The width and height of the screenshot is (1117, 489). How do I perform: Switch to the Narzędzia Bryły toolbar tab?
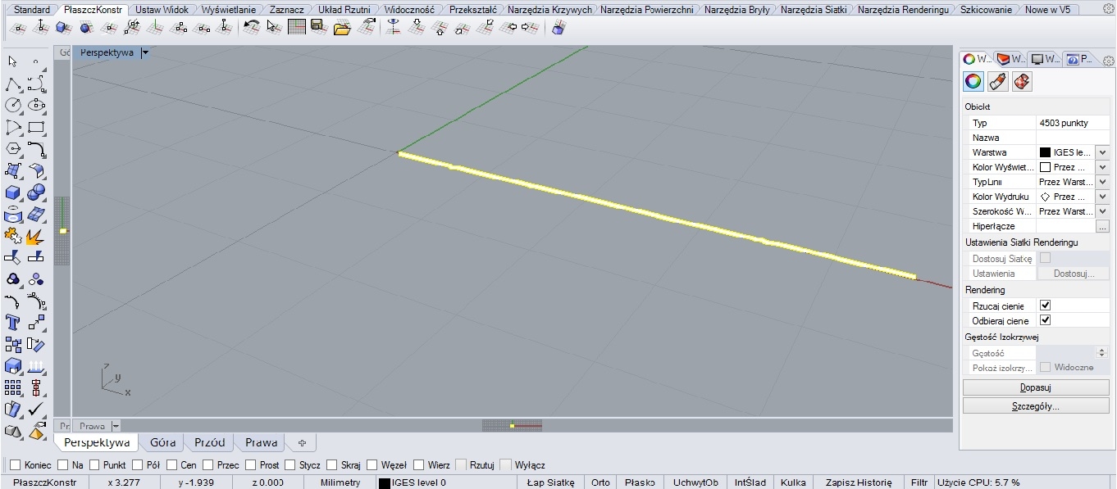pos(736,10)
